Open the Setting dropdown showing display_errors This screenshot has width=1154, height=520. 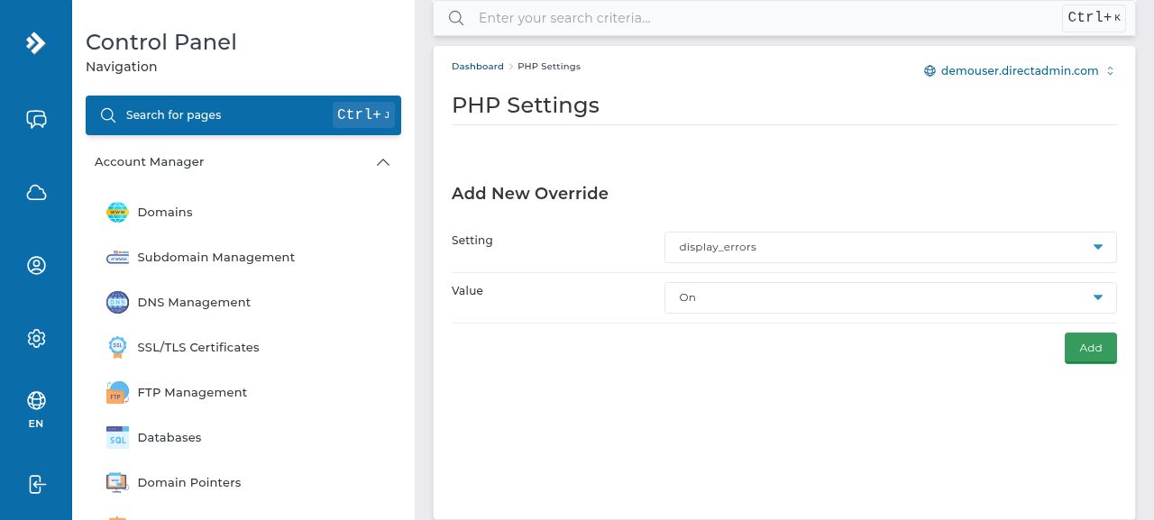tap(890, 247)
